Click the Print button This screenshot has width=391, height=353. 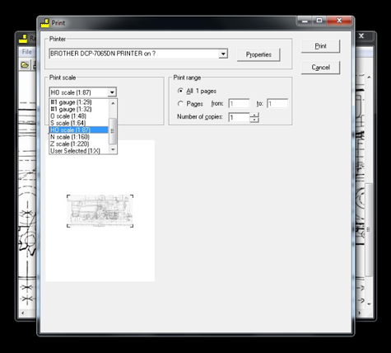point(320,46)
